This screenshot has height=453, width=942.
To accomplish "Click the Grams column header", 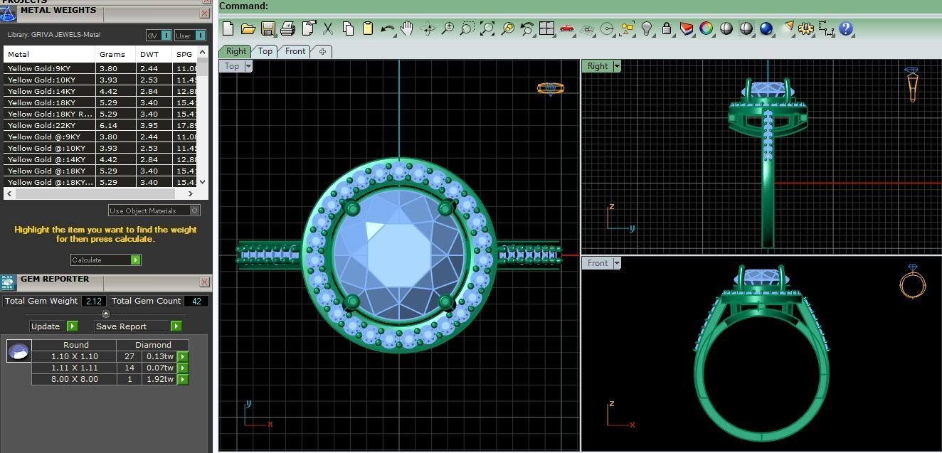I will (115, 54).
